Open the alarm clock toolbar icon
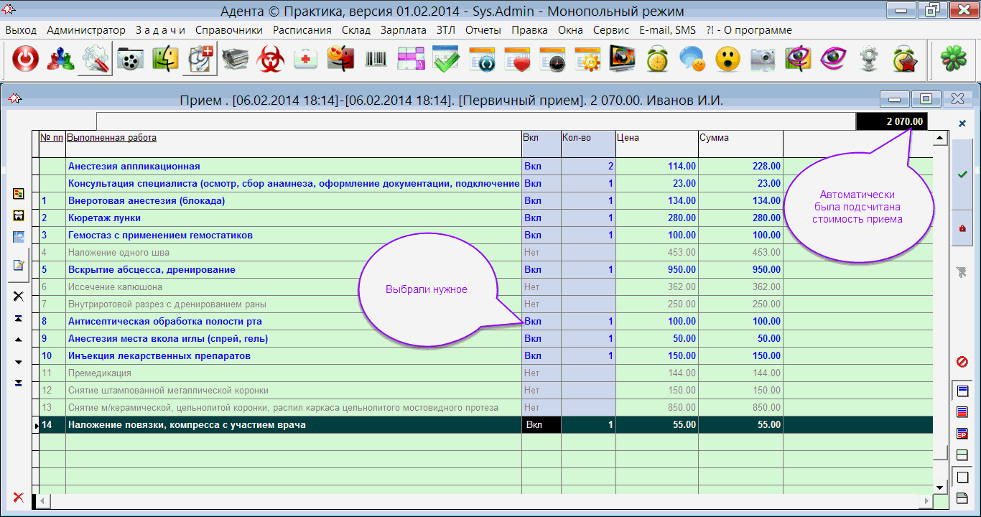Screen dimensions: 981x517 [x=657, y=60]
